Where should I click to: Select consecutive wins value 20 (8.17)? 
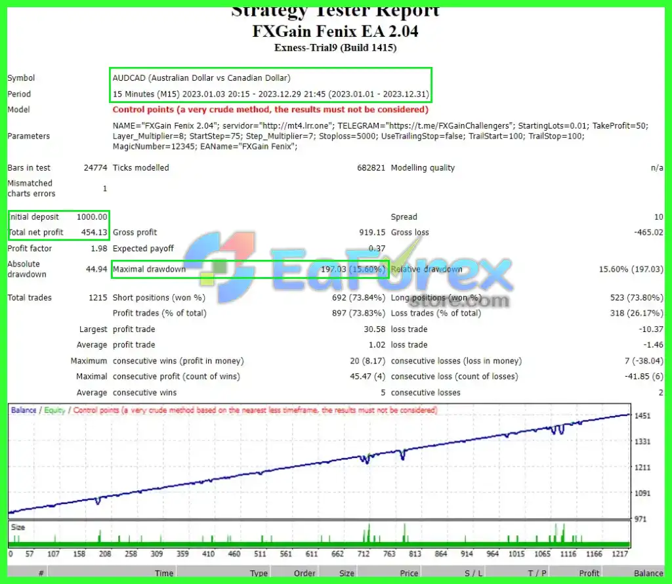[367, 361]
